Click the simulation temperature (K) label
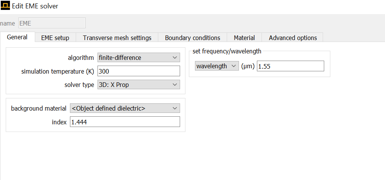The width and height of the screenshot is (385, 180). pos(58,72)
